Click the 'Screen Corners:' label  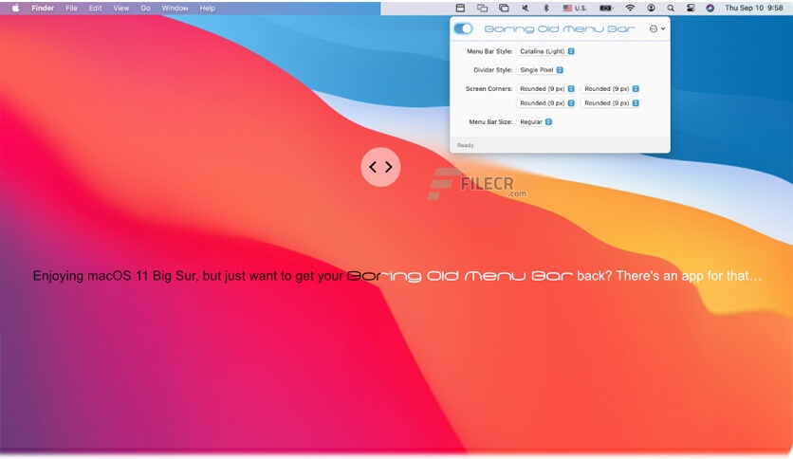point(489,88)
